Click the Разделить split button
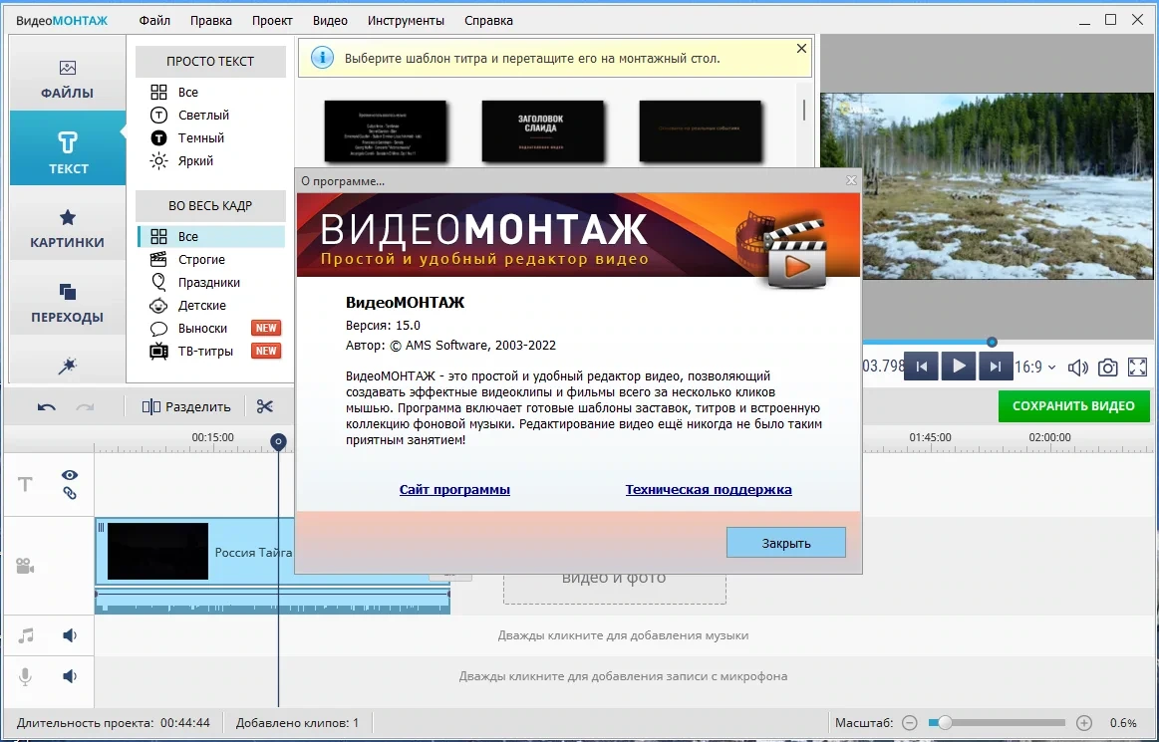The height and width of the screenshot is (742, 1159). pyautogui.click(x=186, y=406)
